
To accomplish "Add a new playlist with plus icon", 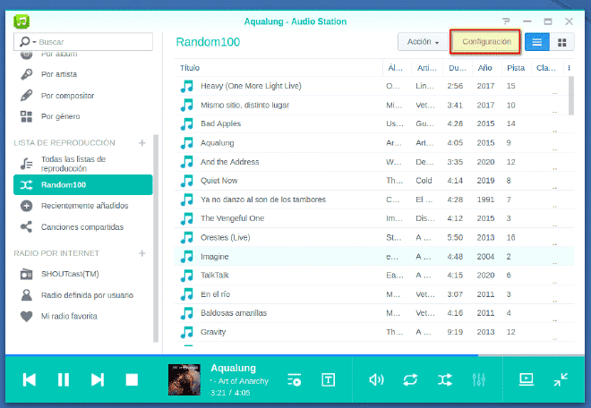I will (142, 143).
